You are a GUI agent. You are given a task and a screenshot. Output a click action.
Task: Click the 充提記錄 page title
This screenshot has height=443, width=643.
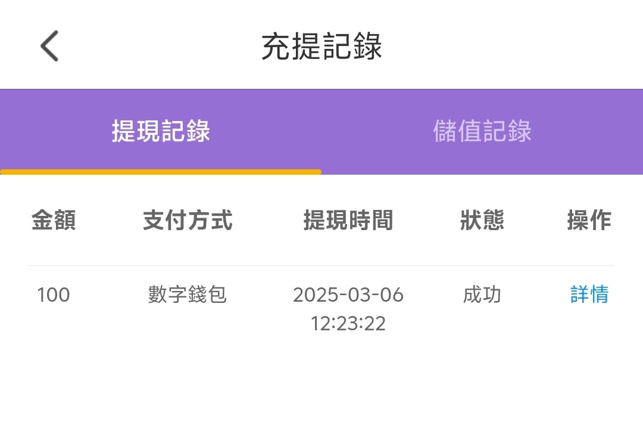click(x=321, y=47)
